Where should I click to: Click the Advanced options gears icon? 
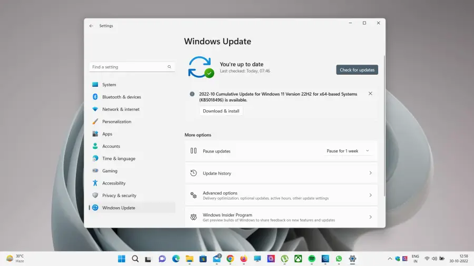point(193,195)
